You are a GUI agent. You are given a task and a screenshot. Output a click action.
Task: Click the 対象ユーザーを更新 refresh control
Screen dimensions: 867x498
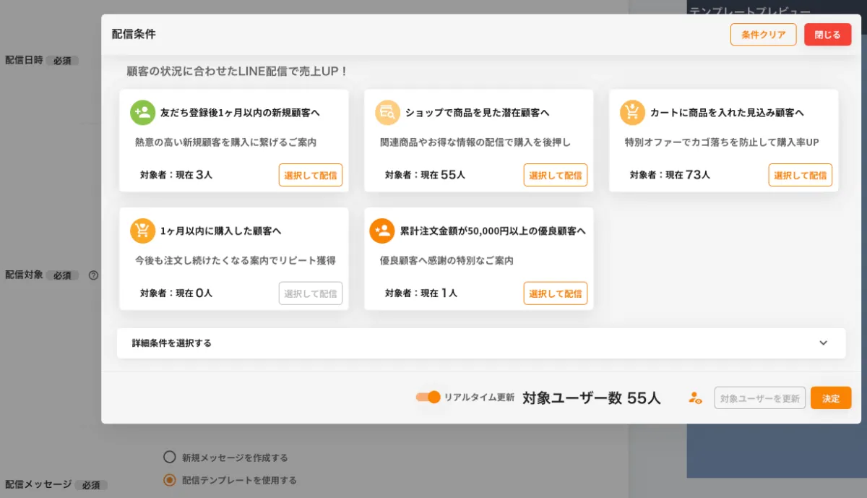(759, 398)
